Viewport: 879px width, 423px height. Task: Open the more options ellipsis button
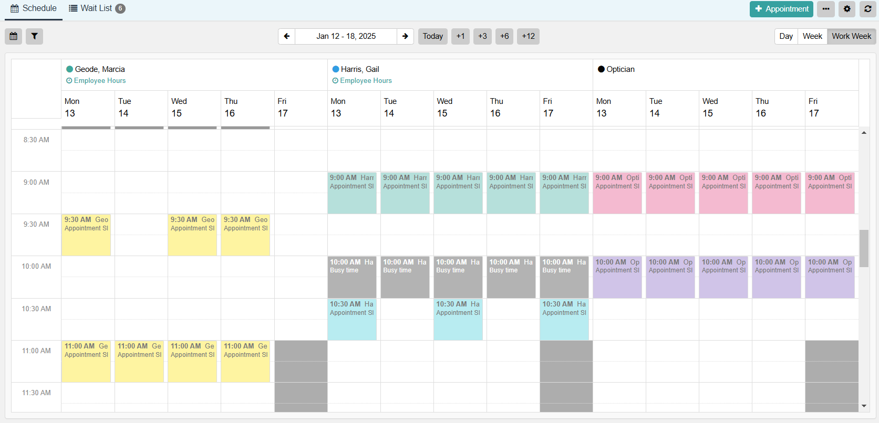826,9
